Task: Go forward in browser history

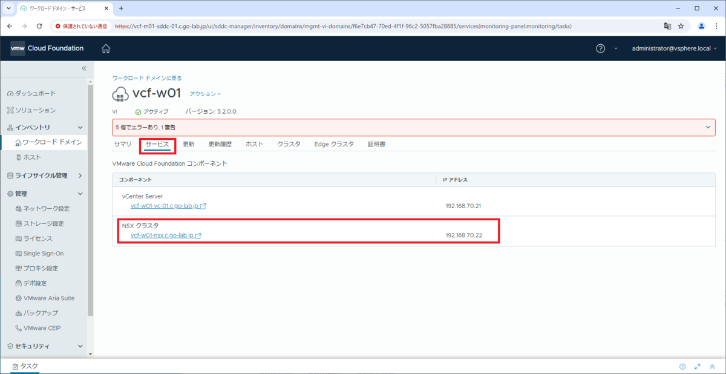Action: pos(24,26)
